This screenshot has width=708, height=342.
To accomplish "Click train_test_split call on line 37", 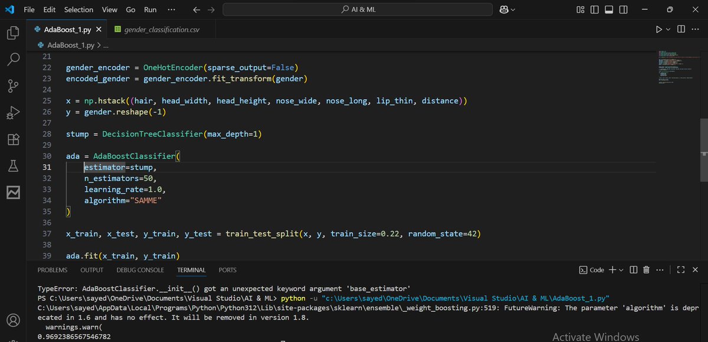I will pyautogui.click(x=263, y=234).
